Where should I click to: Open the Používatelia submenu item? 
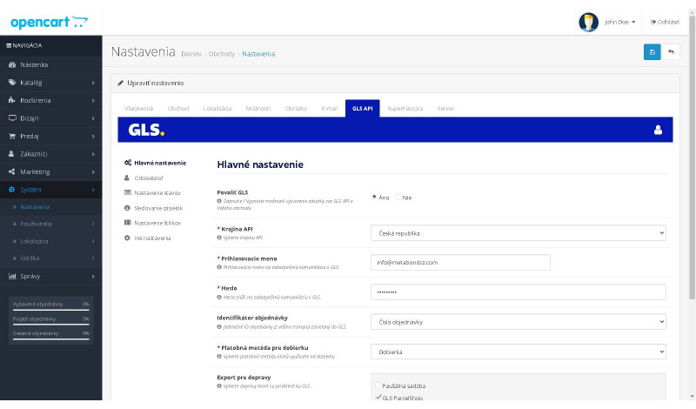(x=51, y=224)
